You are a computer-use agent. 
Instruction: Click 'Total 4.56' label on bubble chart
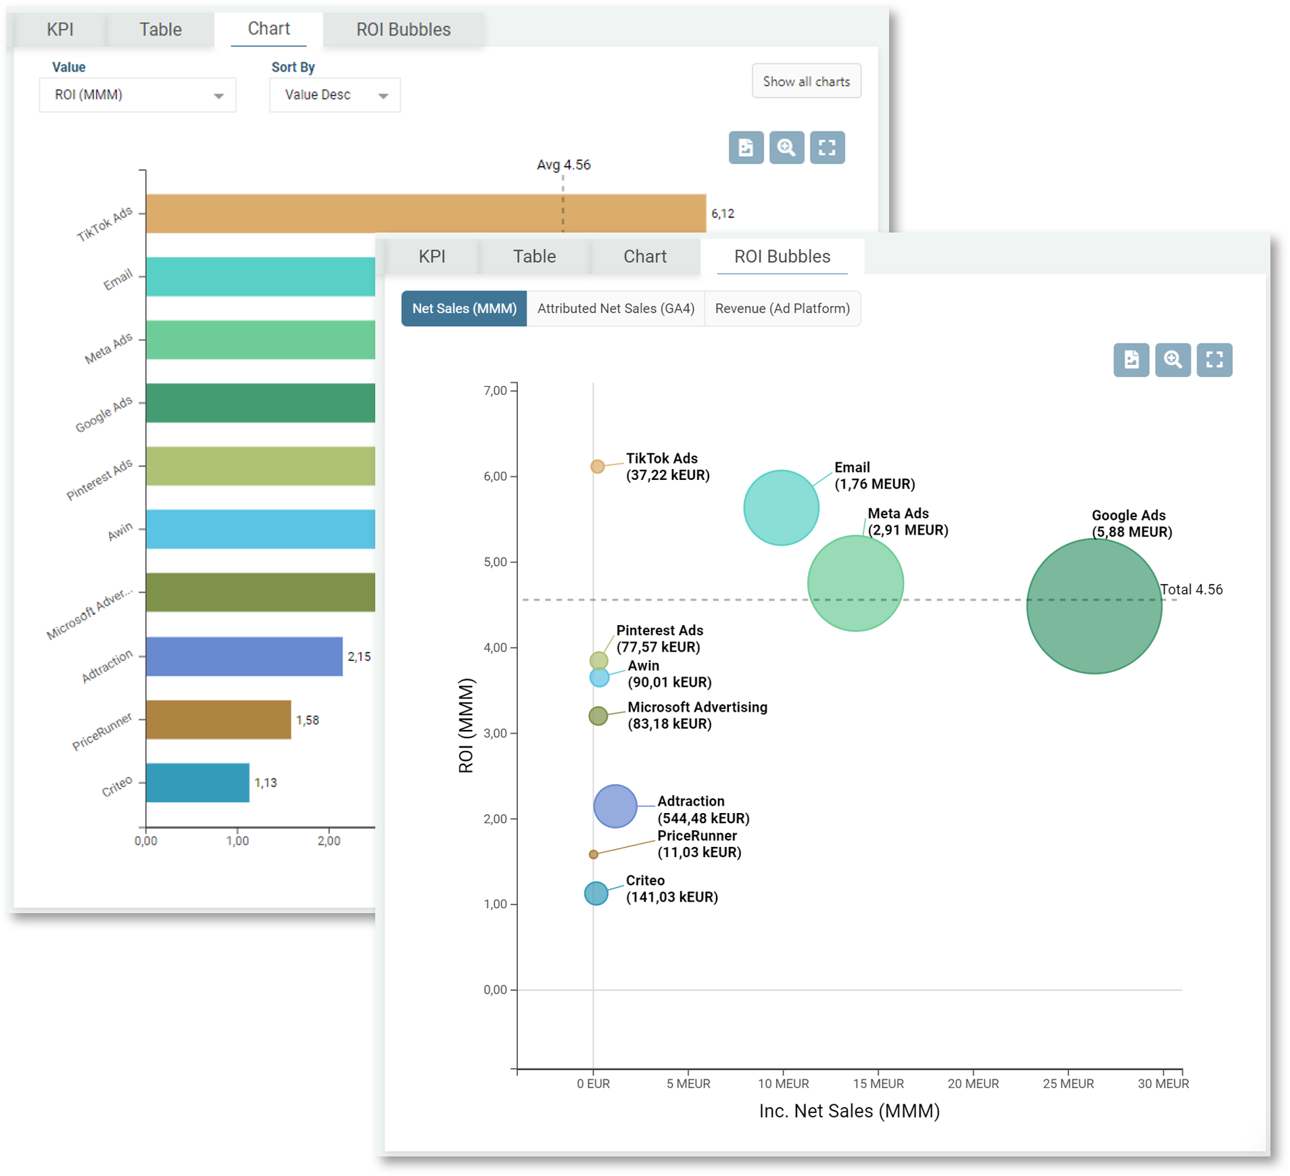click(1191, 589)
